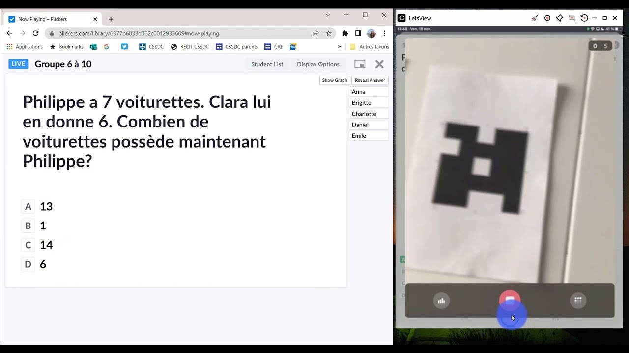
Task: Click the LetsView crop screenshot icon
Action: (572, 18)
